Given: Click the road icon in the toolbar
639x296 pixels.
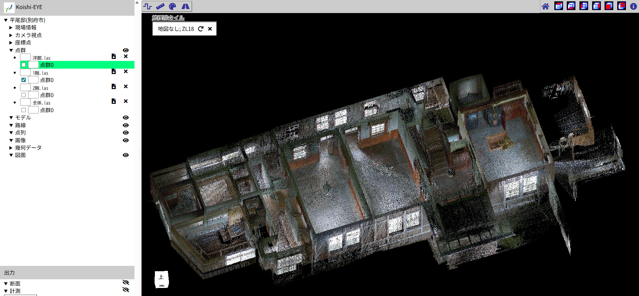Looking at the screenshot, I should point(185,6).
